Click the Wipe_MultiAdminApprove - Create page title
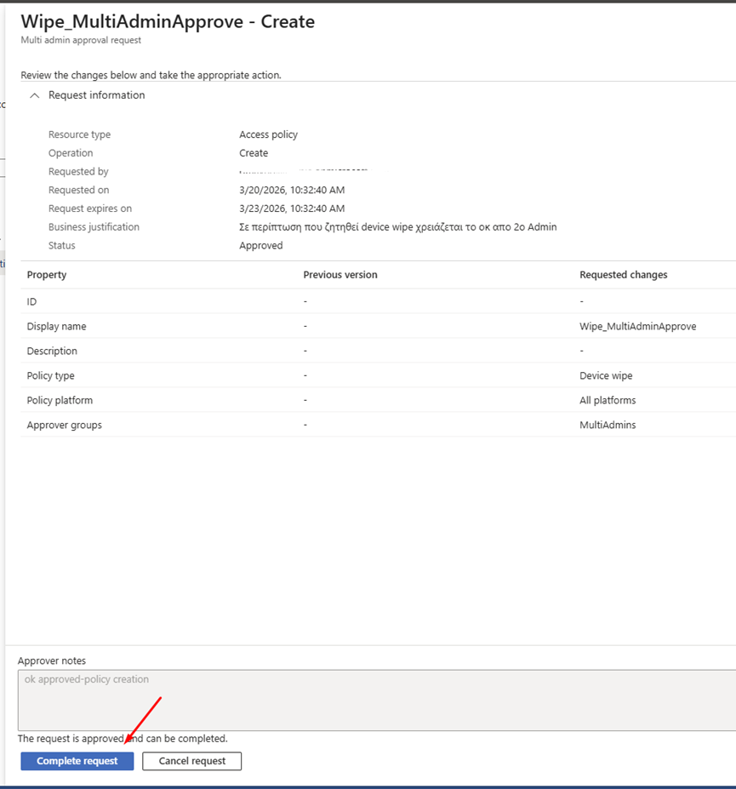The height and width of the screenshot is (789, 736). [168, 22]
